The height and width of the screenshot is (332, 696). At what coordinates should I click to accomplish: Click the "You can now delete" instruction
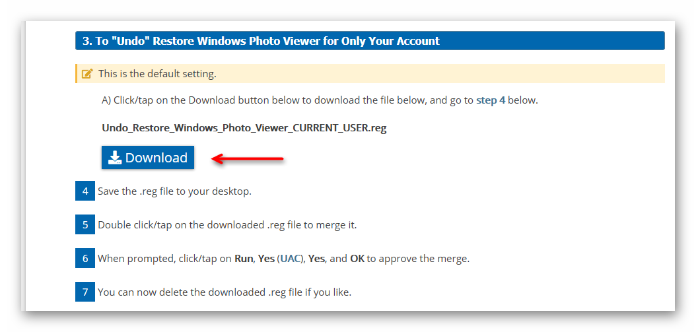pos(225,292)
